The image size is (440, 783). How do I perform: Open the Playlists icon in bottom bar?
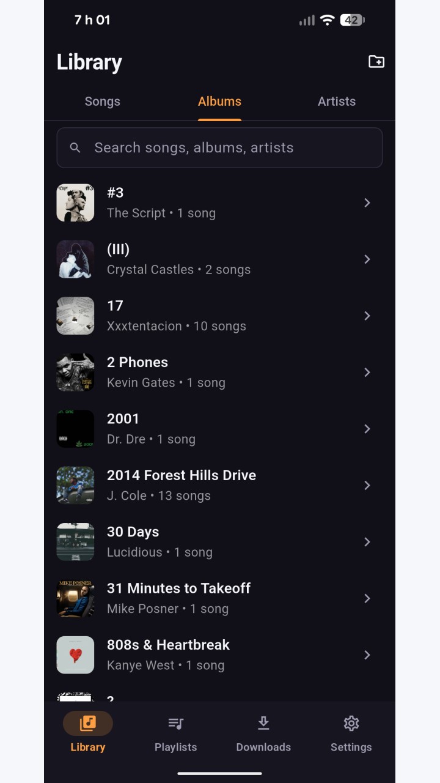pyautogui.click(x=175, y=724)
